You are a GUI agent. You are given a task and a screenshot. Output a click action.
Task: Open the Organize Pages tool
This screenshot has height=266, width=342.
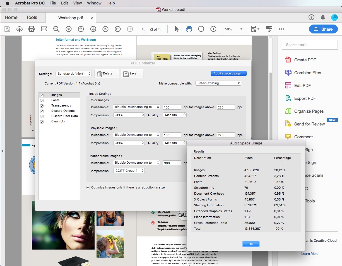[304, 111]
